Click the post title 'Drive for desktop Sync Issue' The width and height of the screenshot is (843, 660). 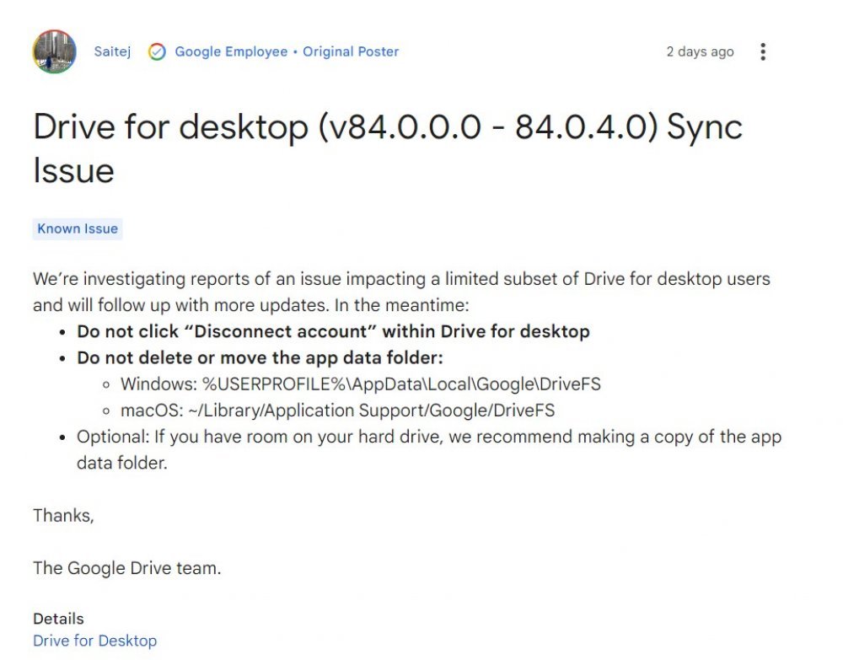pos(387,148)
